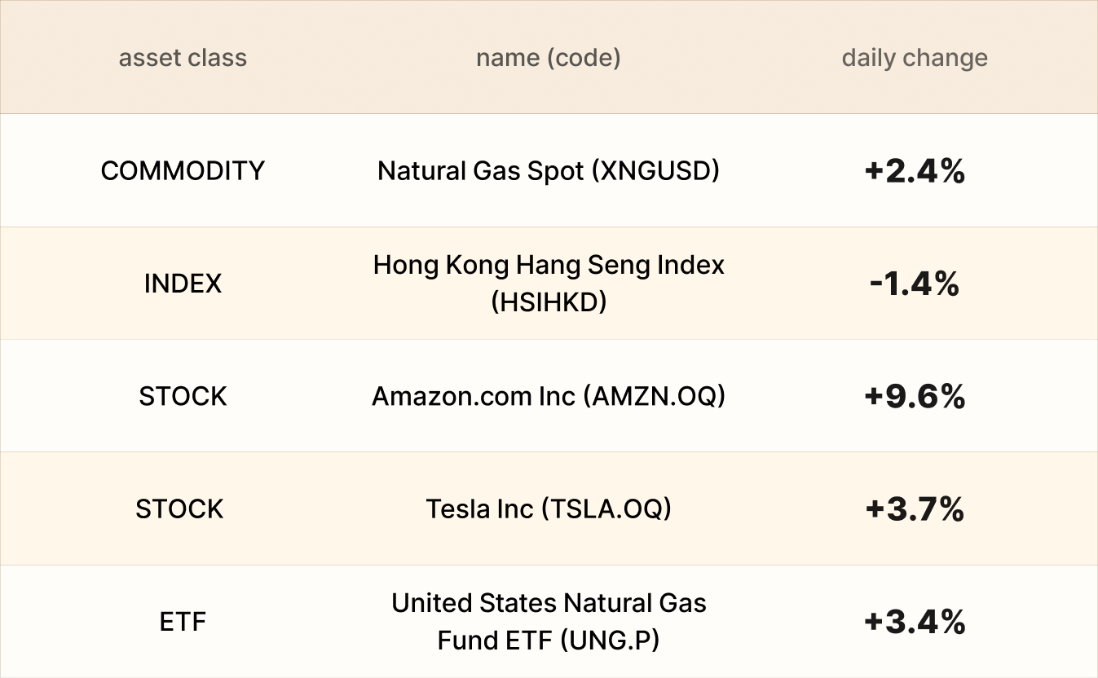Click the +3.7% daily change value
The height and width of the screenshot is (678, 1098).
(915, 509)
